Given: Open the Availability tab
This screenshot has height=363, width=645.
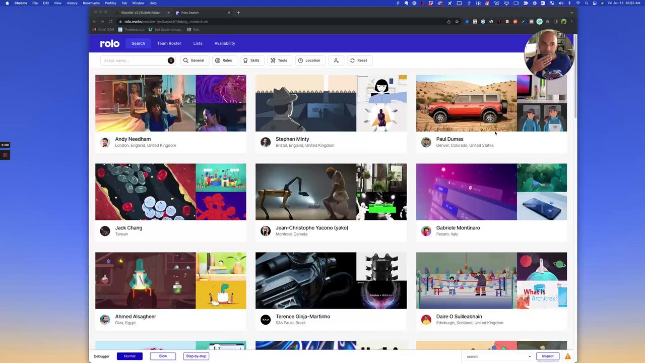Looking at the screenshot, I should point(225,43).
